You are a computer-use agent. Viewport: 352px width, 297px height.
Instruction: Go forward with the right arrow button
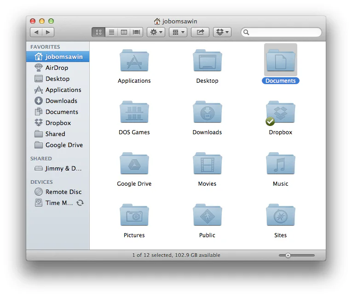[48, 32]
